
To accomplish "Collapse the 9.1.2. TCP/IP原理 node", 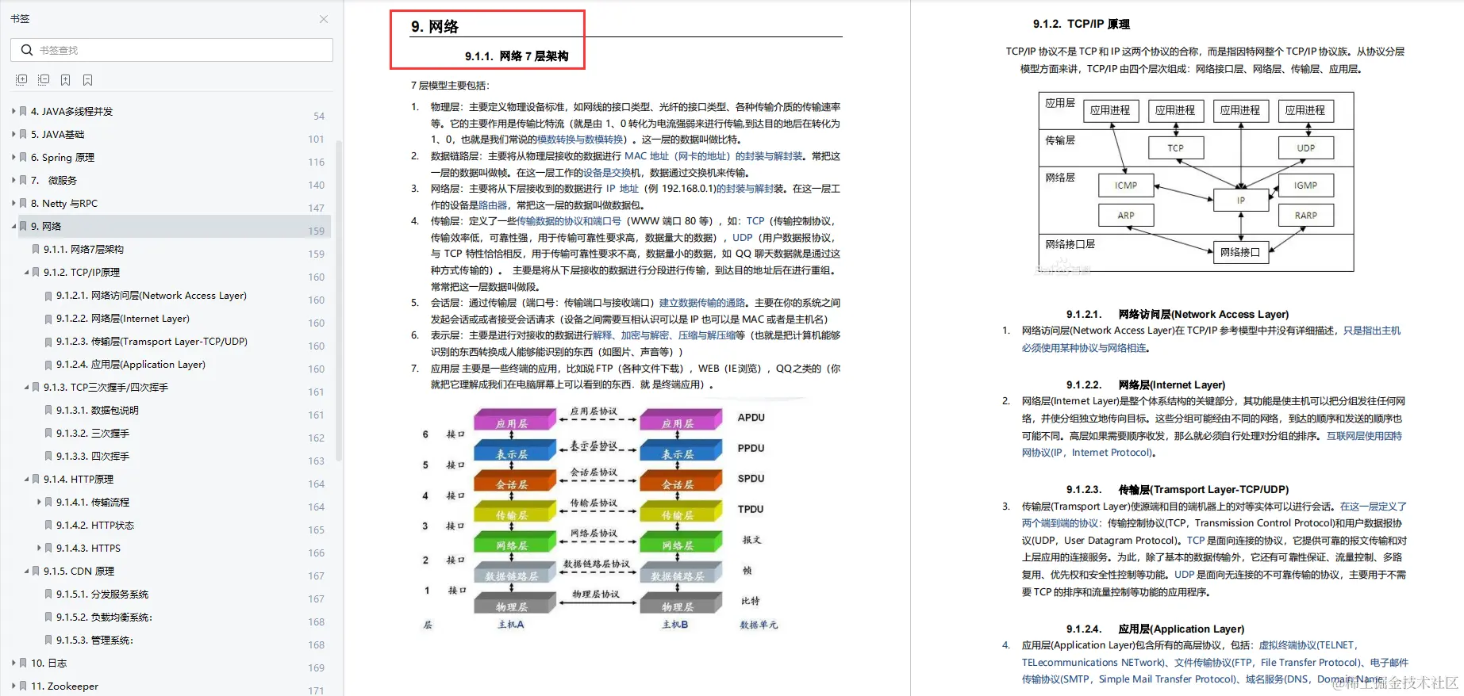I will click(26, 272).
